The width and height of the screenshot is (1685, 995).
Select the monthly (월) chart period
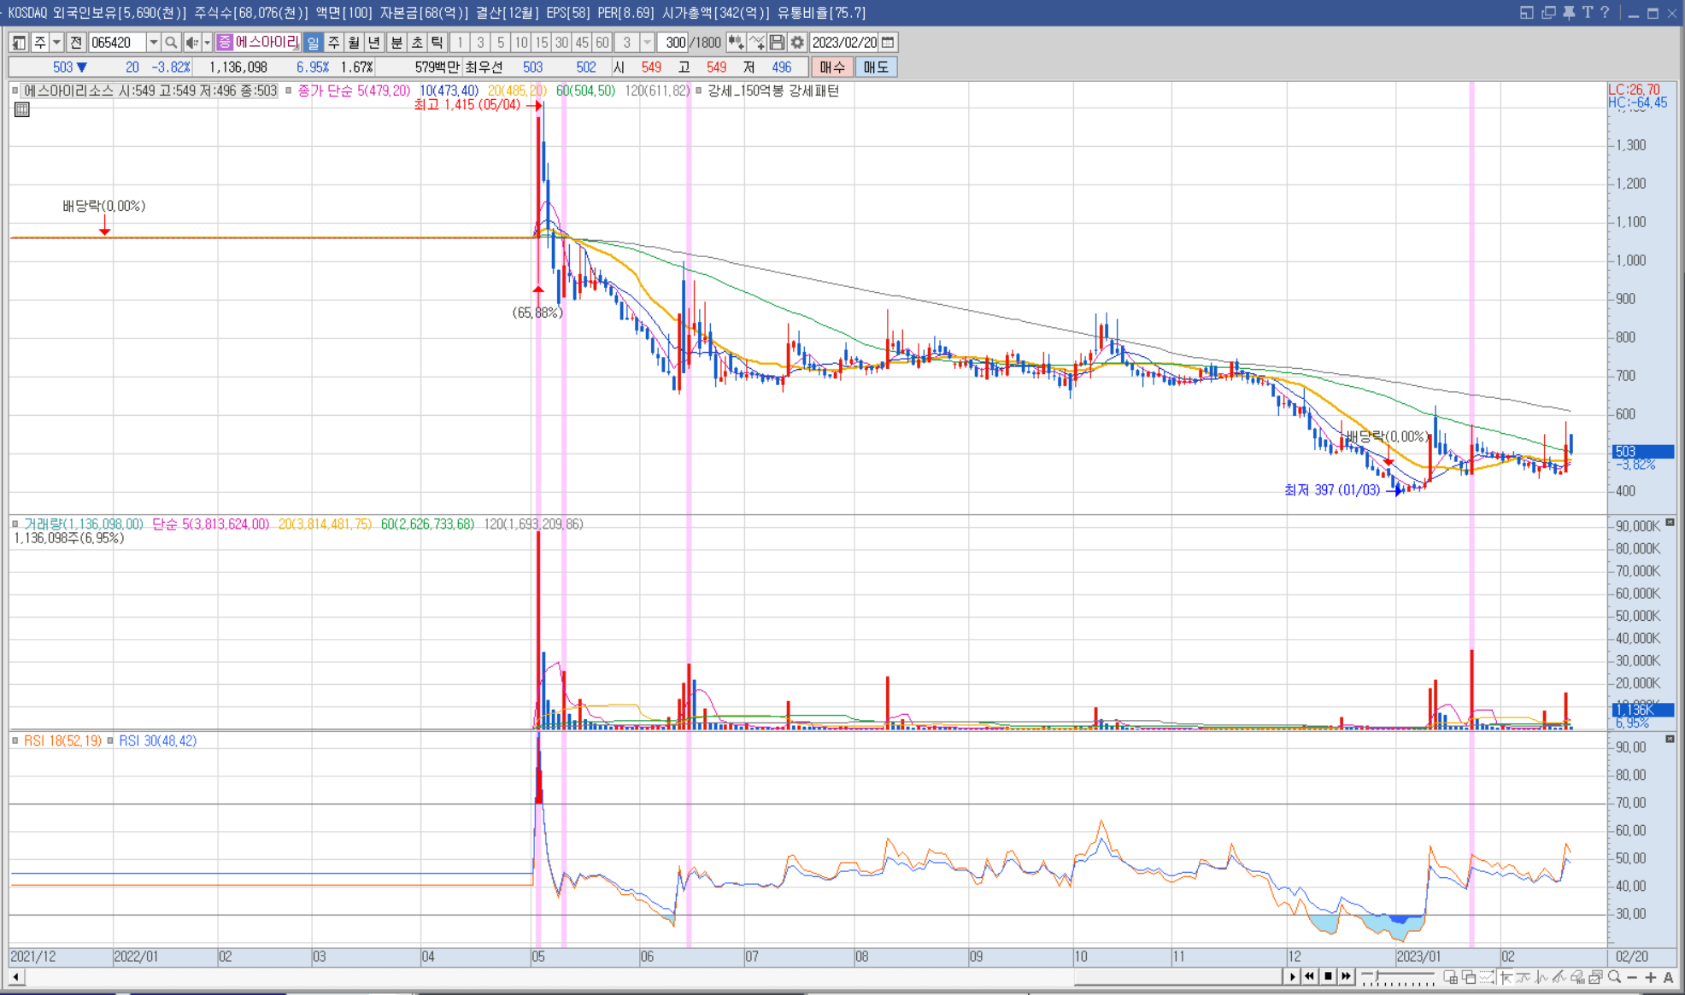tap(354, 43)
